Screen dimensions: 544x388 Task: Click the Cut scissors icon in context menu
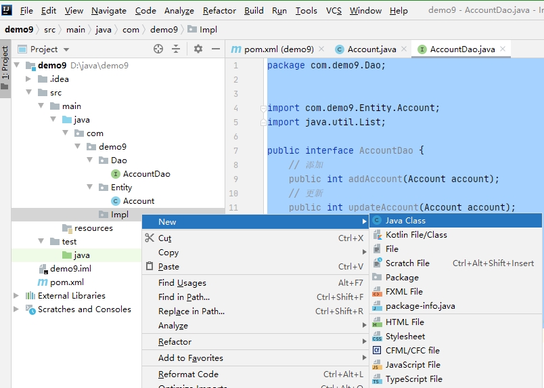coord(150,238)
